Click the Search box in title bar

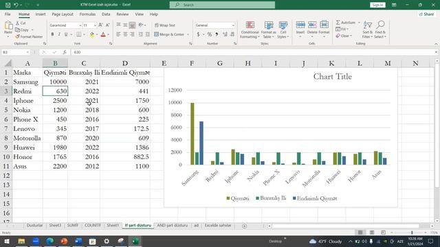222,5
